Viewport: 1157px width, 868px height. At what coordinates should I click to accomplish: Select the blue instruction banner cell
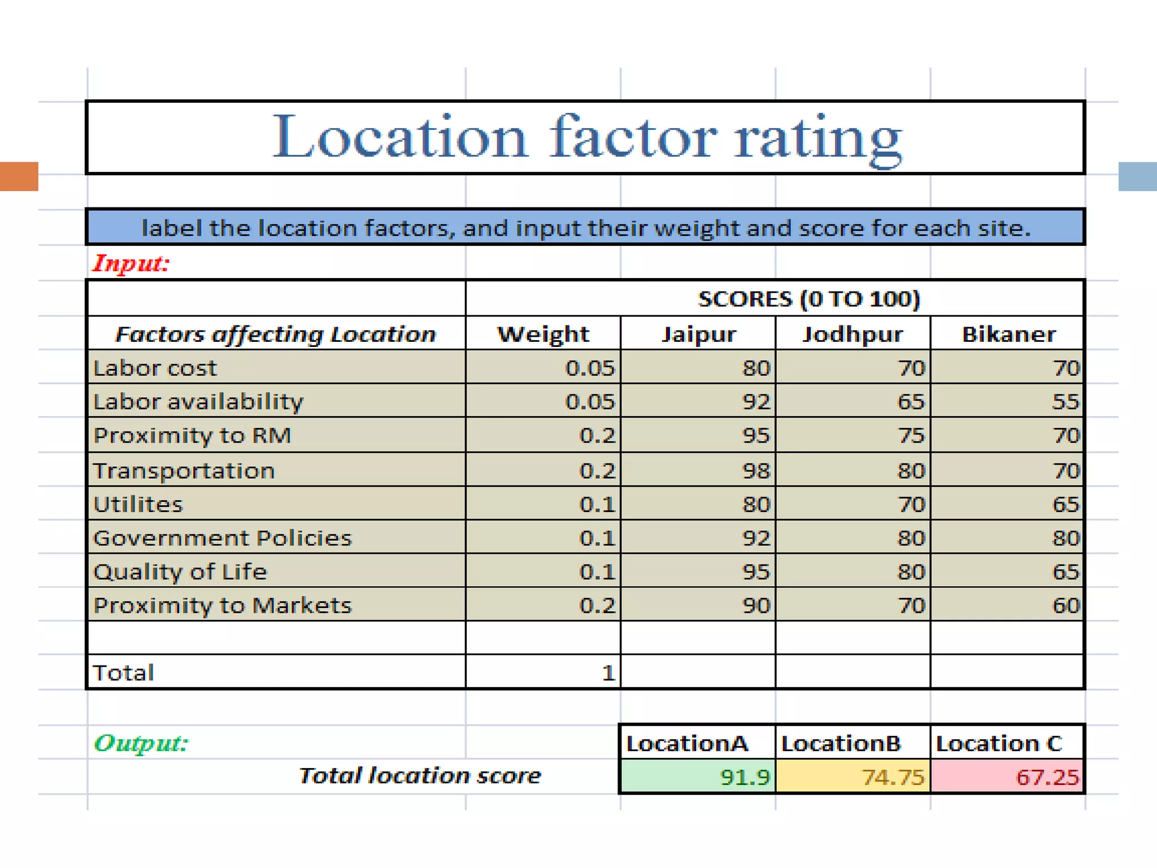[585, 228]
